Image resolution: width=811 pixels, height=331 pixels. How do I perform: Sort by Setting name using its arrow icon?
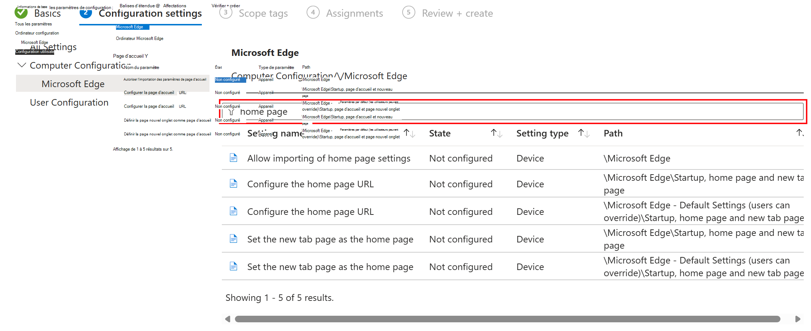tap(410, 133)
